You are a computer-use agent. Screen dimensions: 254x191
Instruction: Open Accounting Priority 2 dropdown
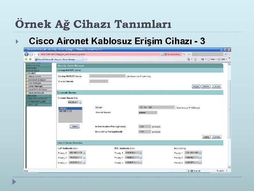pyautogui.click(x=193, y=157)
